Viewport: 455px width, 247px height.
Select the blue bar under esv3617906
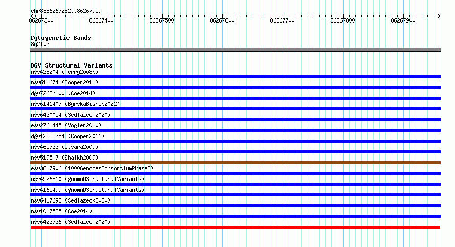click(x=235, y=173)
